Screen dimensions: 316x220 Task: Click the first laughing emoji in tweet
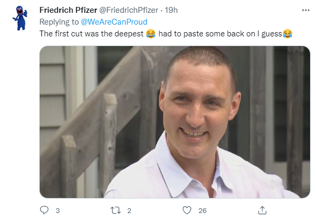click(151, 34)
